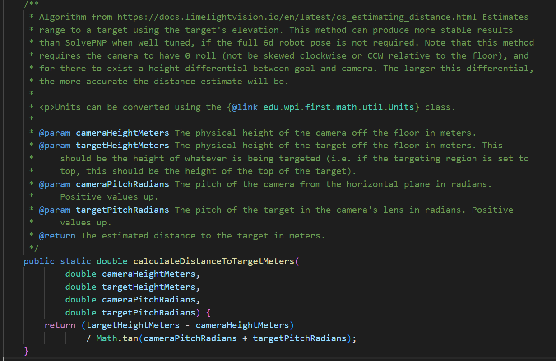Screen dimensions: 556x361
Task: Click the @return Javadoc tag
Action: coord(57,235)
